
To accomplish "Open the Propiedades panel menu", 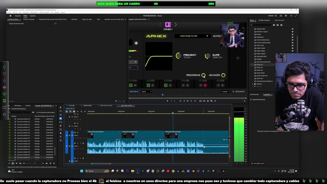I will (x=272, y=95).
